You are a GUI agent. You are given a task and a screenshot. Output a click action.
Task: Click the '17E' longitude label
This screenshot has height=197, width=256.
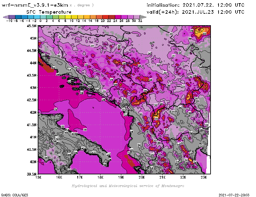point(80,177)
